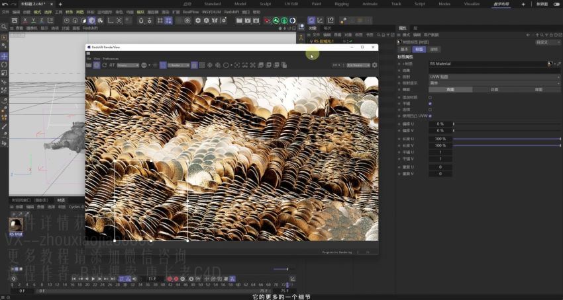Click the green Redshift render view icon
Viewport: 563px width, 300px height.
point(276,20)
